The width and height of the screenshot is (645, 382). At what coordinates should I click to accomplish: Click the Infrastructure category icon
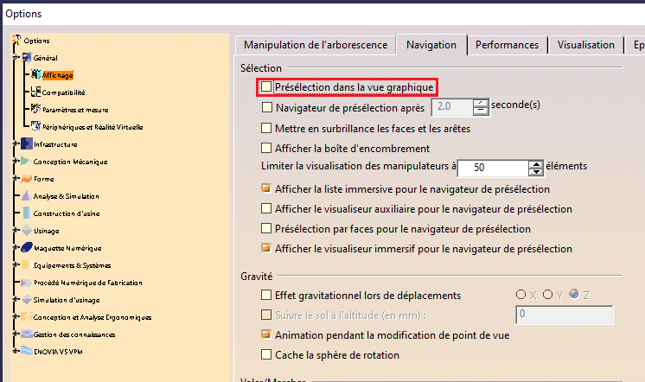click(26, 144)
